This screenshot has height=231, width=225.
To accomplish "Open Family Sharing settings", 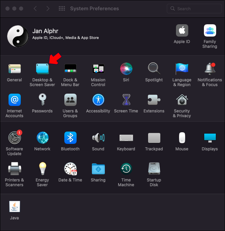I will tap(210, 30).
